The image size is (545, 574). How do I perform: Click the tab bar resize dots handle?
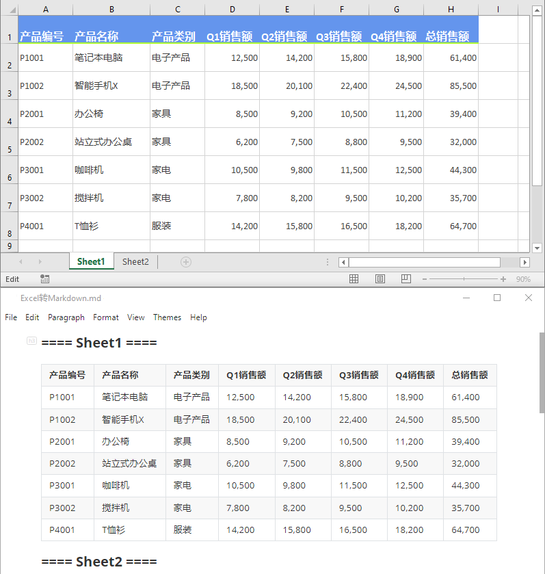point(328,262)
